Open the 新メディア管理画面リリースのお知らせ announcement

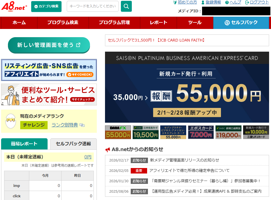coord(185,160)
